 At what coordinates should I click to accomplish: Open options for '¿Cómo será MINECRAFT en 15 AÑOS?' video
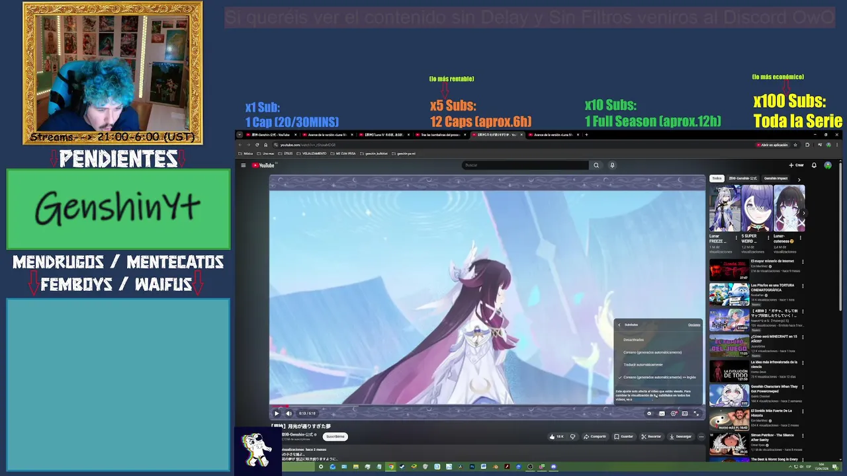(803, 337)
